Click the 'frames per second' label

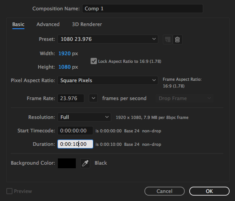(x=124, y=98)
